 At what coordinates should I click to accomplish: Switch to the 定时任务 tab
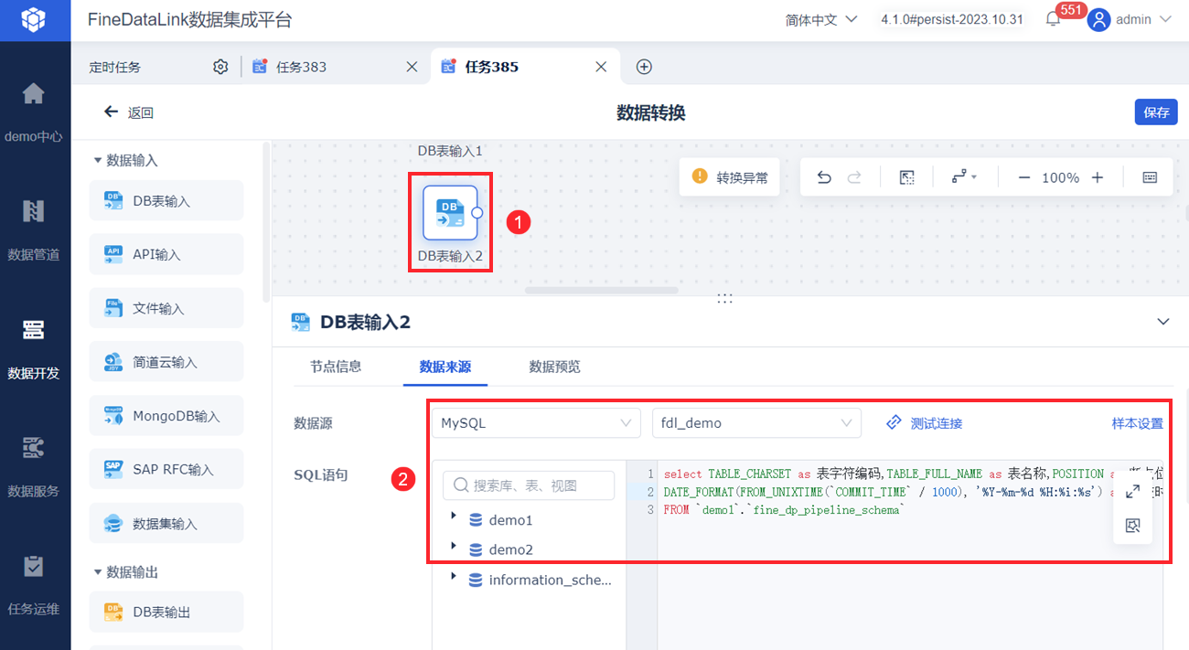tap(115, 67)
